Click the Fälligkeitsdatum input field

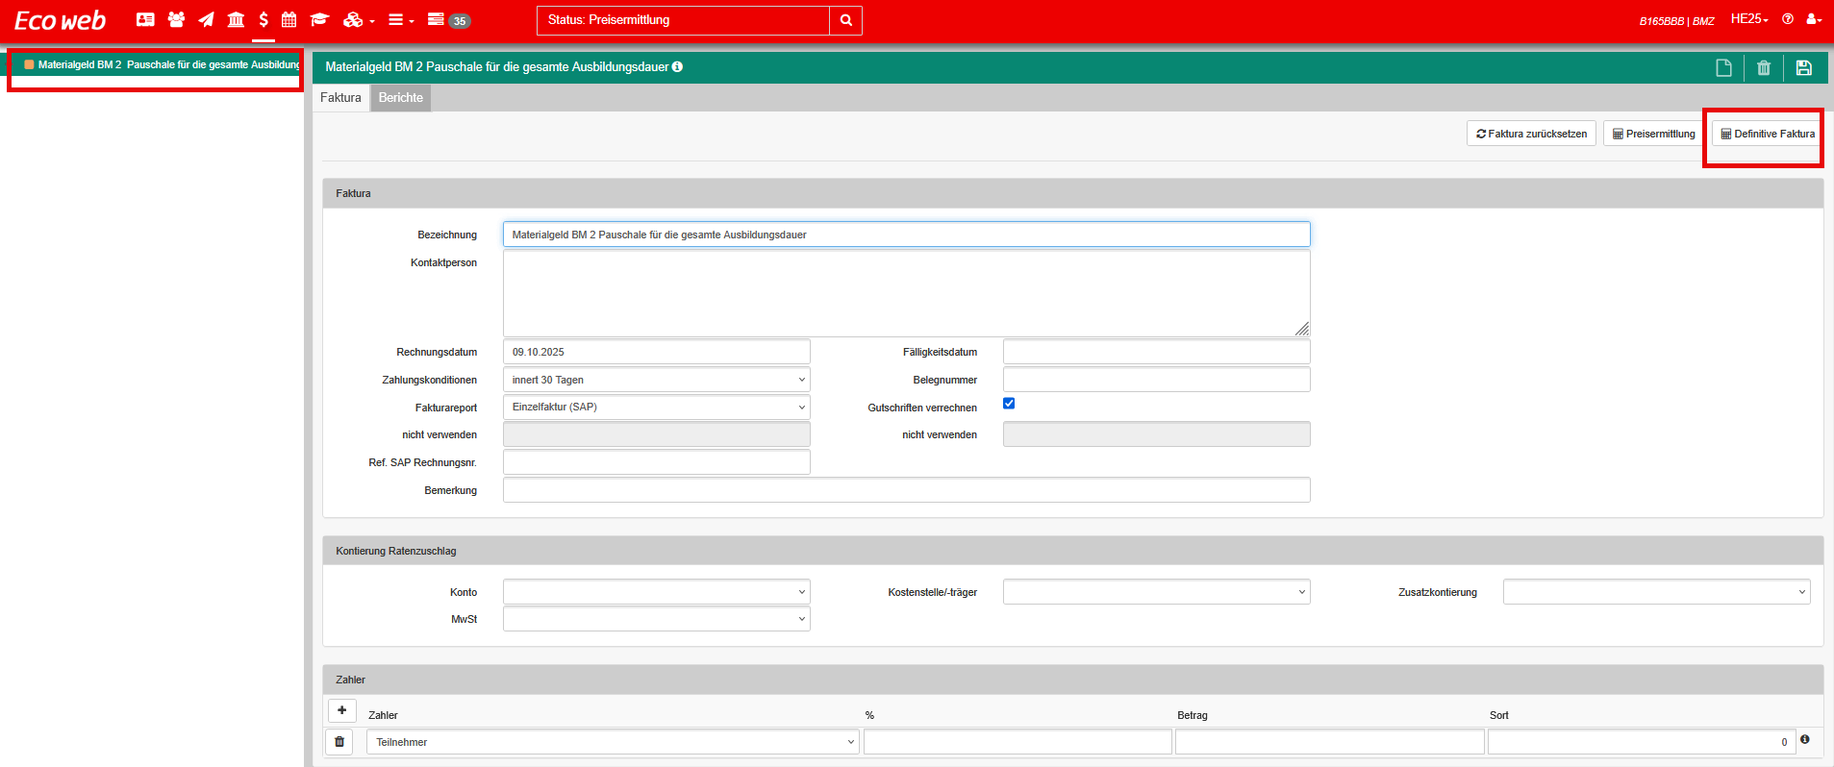[x=1156, y=352]
